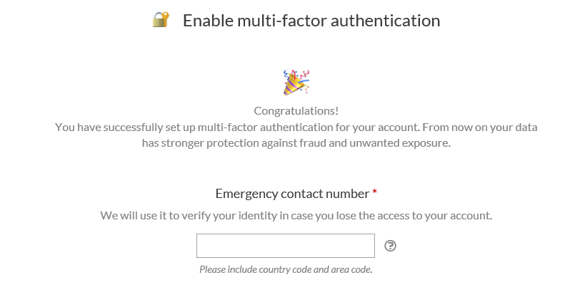Click the Emergency contact number label
The height and width of the screenshot is (302, 570).
pyautogui.click(x=292, y=194)
